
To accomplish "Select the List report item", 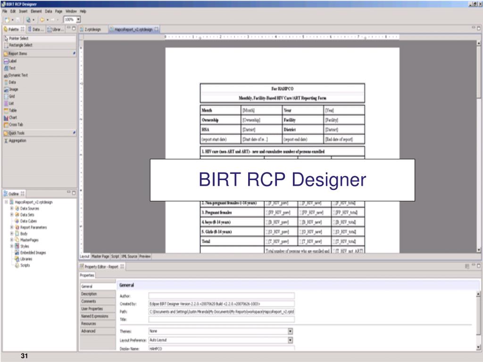I will point(9,103).
